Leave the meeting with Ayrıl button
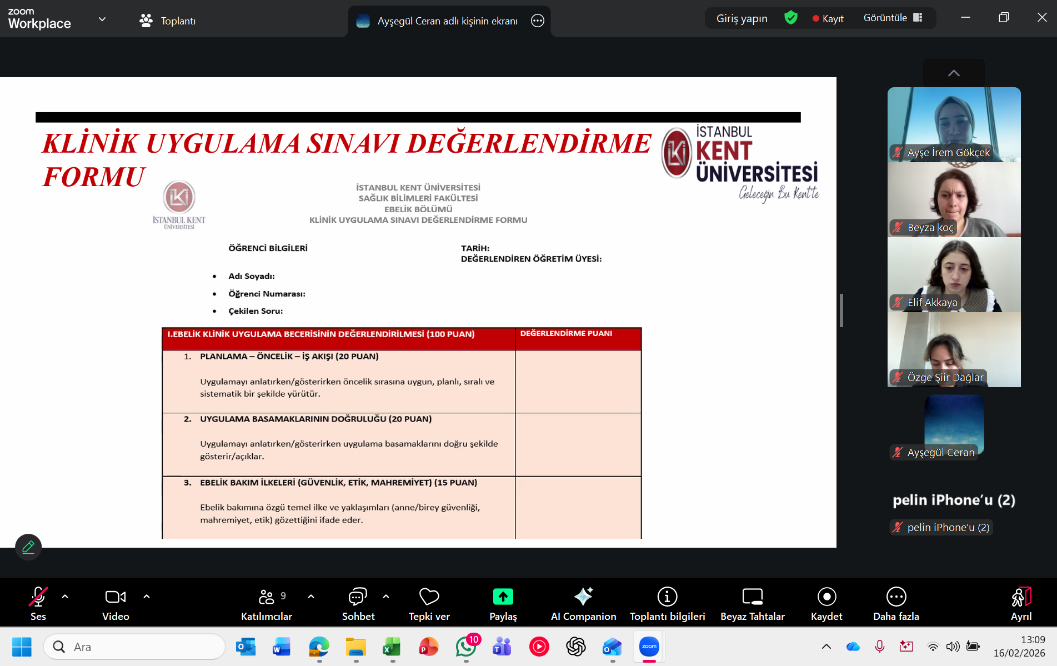This screenshot has height=666, width=1057. (x=1021, y=603)
